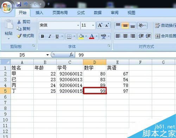176x138 pixels.
Task: Click the formula bar showing 99
Action: 126,55
